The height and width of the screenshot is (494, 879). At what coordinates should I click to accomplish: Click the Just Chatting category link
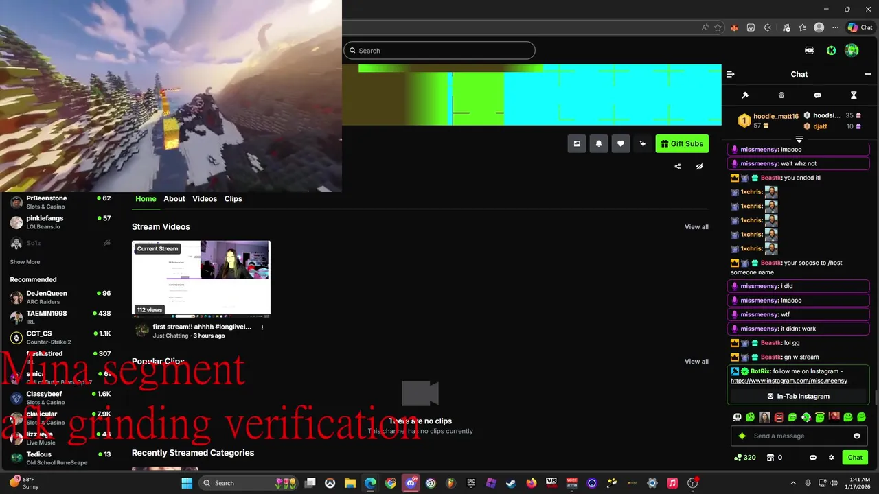pos(170,336)
